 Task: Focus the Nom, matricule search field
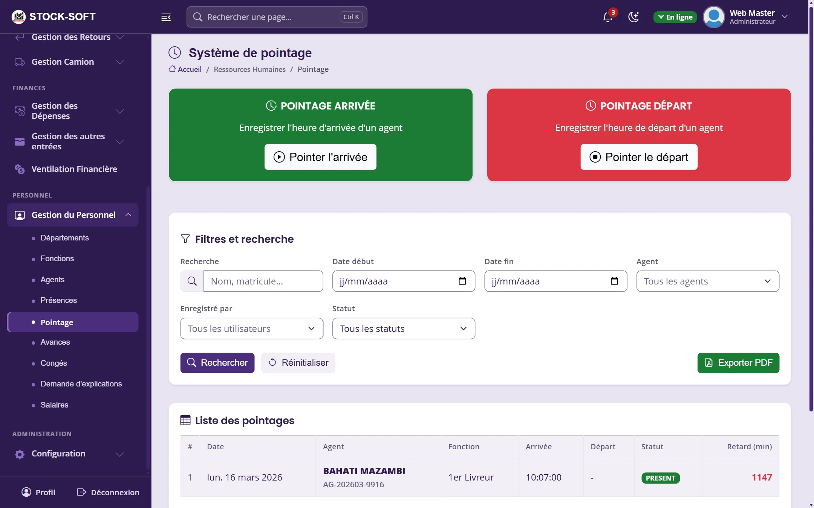pyautogui.click(x=263, y=281)
